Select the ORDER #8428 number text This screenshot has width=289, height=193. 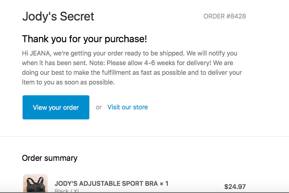pos(225,16)
